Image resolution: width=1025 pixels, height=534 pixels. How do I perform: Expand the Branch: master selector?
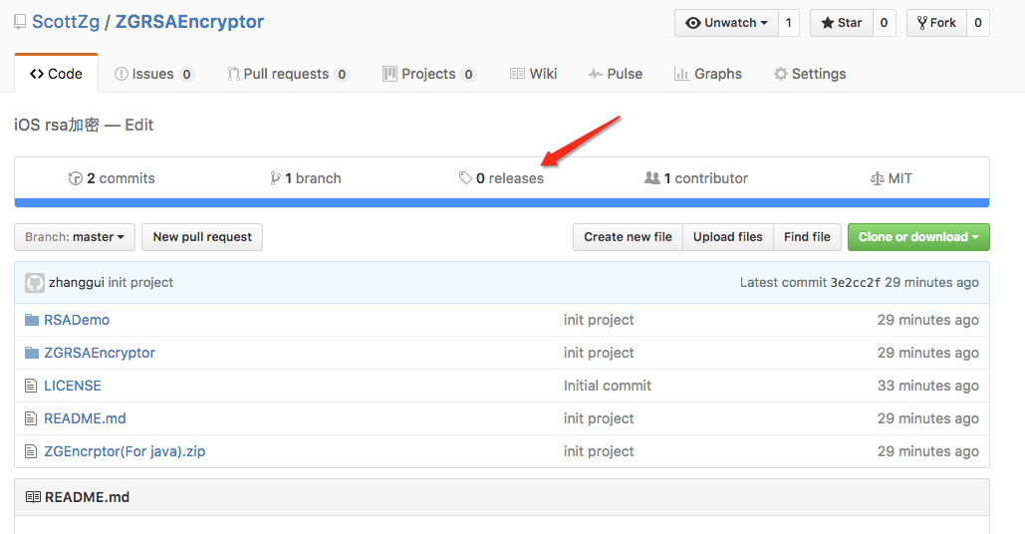[75, 237]
